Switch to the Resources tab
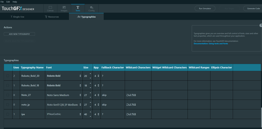The height and width of the screenshot is (129, 262). [52, 17]
